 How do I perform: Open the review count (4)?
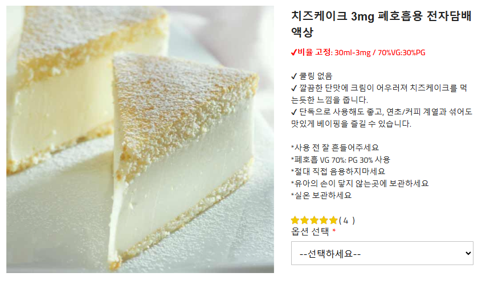[x=346, y=221]
